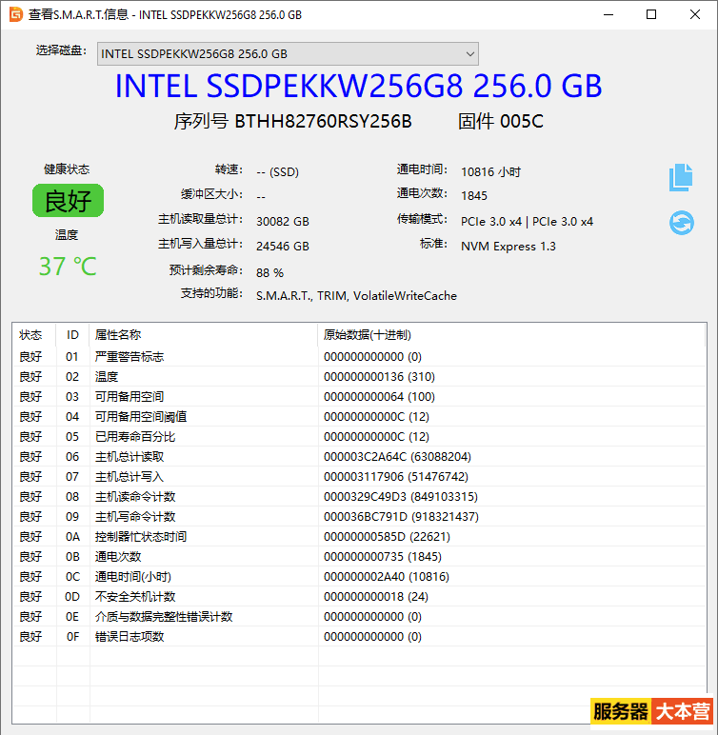Click the 原始数据(十进制) column header
Screen dimensions: 718x735
[368, 335]
